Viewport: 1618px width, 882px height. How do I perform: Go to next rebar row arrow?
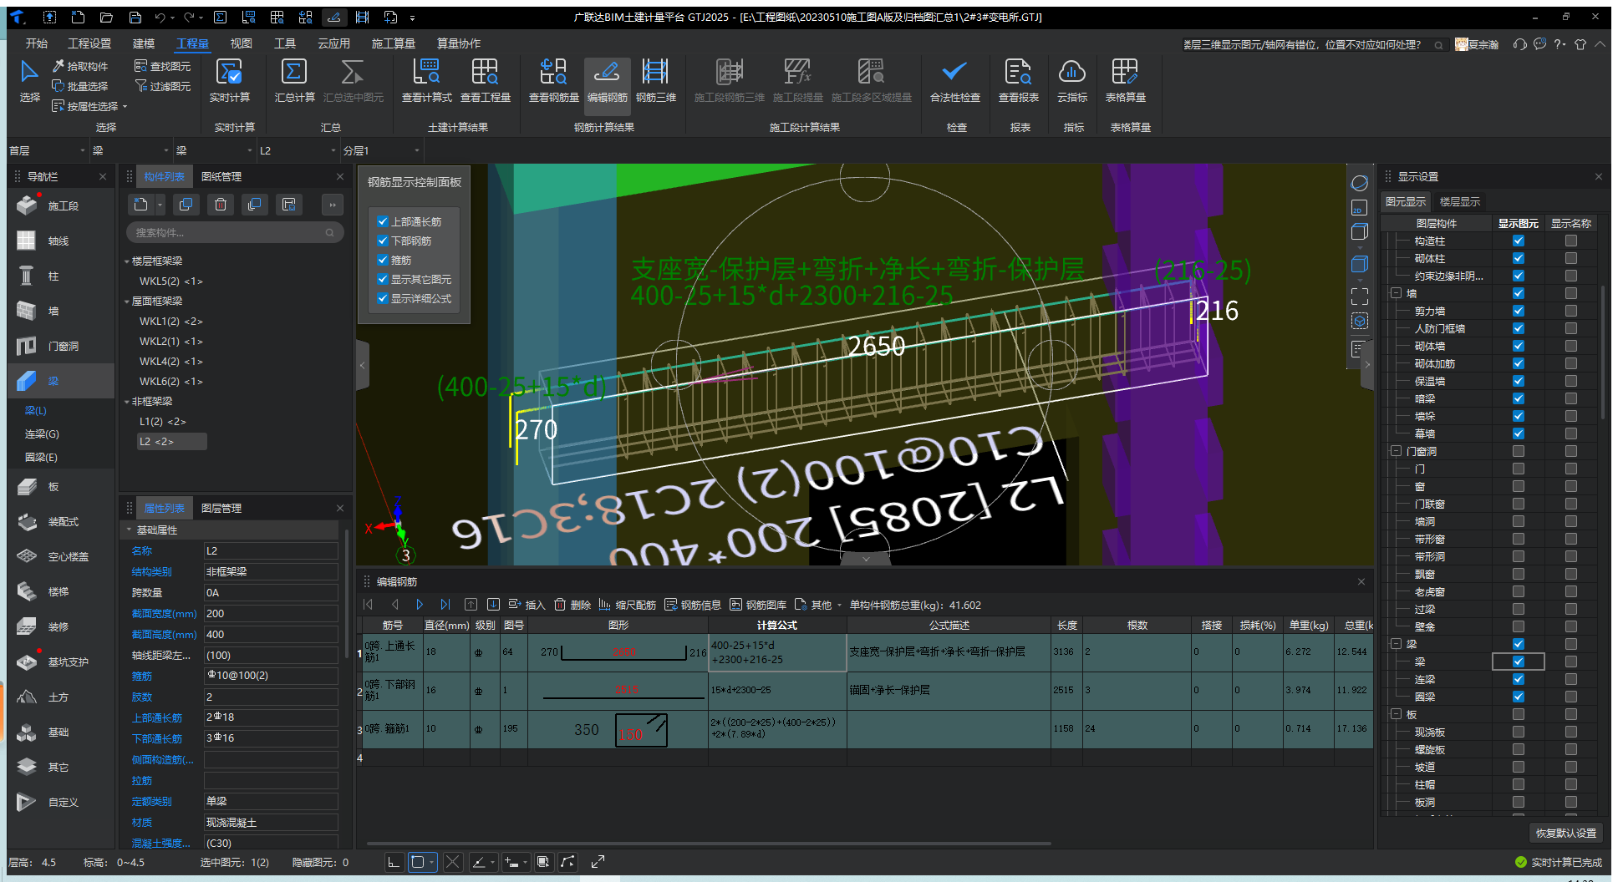(420, 605)
